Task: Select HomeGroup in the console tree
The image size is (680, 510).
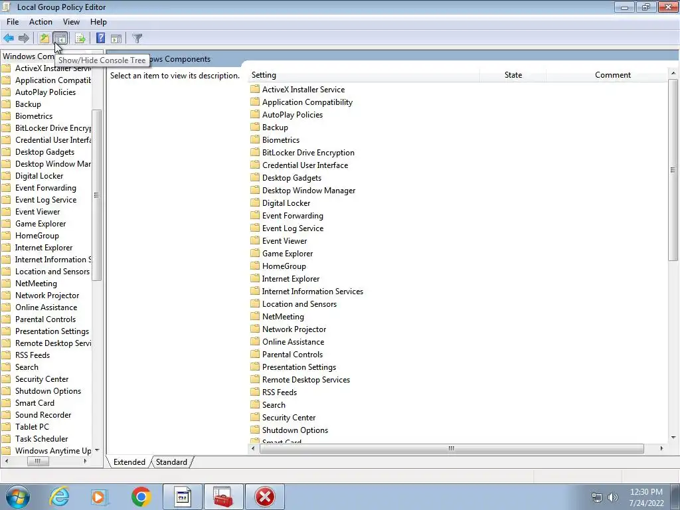Action: tap(37, 236)
